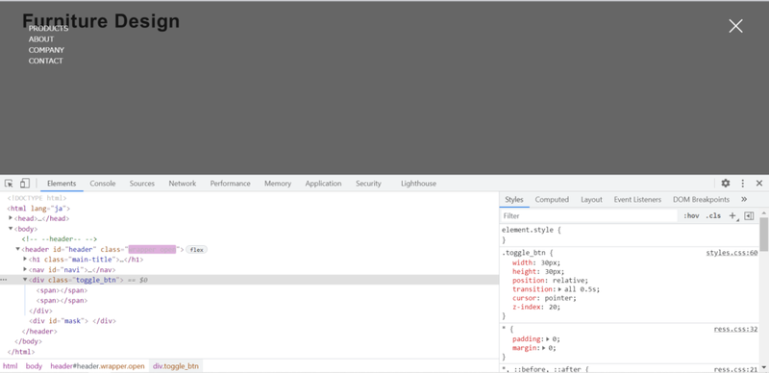
Task: Click the X close-menu icon on the webpage
Action: coord(735,26)
